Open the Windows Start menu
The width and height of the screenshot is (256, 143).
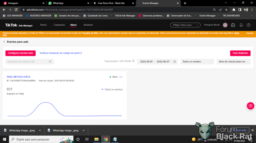coord(4,139)
